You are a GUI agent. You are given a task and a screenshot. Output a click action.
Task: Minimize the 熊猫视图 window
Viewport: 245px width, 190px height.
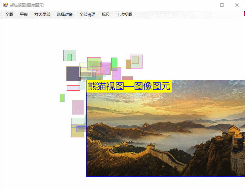point(207,5)
